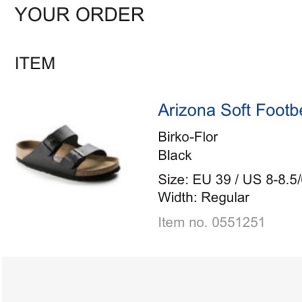Click the ITEM column header

click(x=35, y=63)
